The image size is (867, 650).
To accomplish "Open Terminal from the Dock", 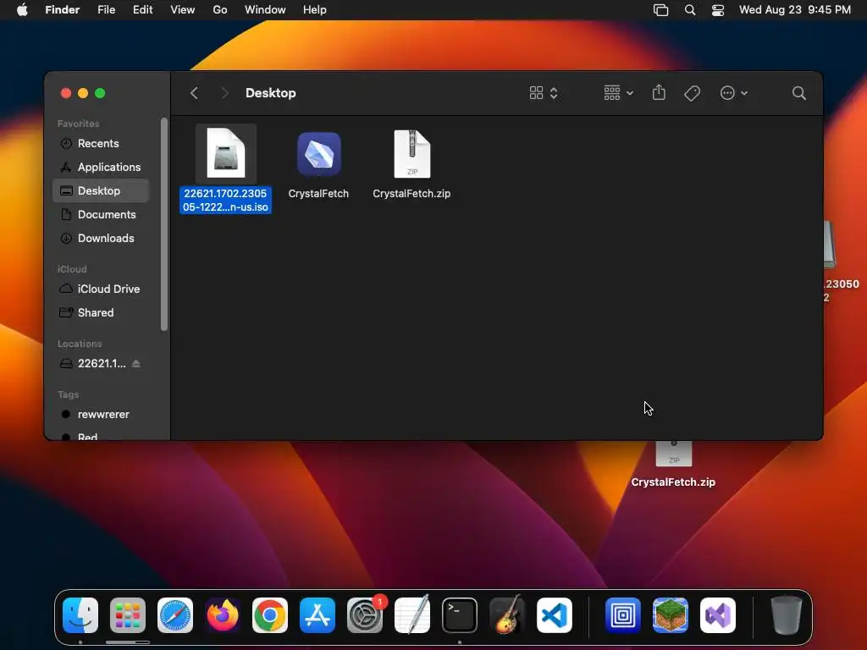I will coord(460,614).
